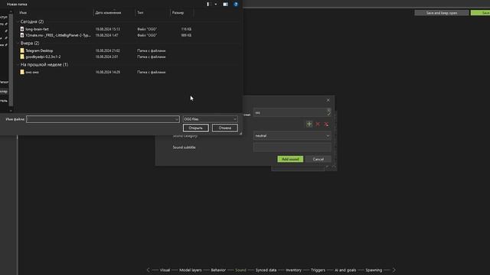Switch to the Sound tab
490x275 pixels.
click(x=240, y=270)
